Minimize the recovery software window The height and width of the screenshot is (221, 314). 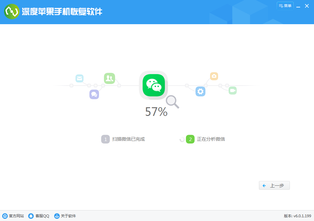[x=298, y=6]
